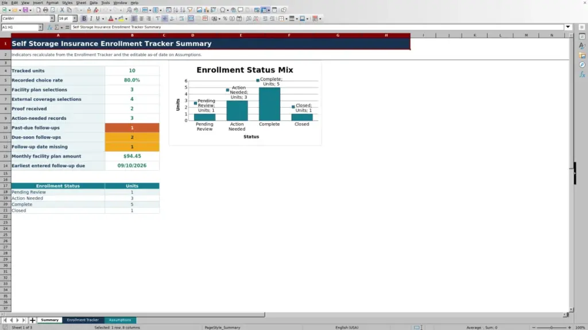Open the Format menu

(x=52, y=3)
